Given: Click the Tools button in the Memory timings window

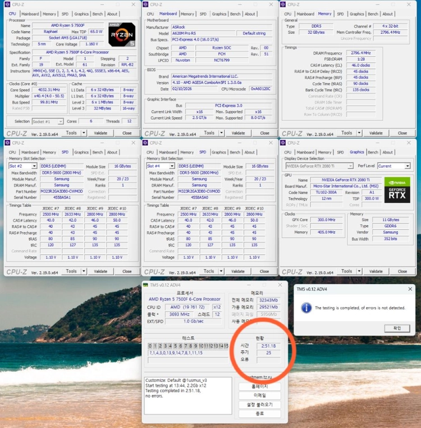Looking at the screenshot, I should (346, 133).
